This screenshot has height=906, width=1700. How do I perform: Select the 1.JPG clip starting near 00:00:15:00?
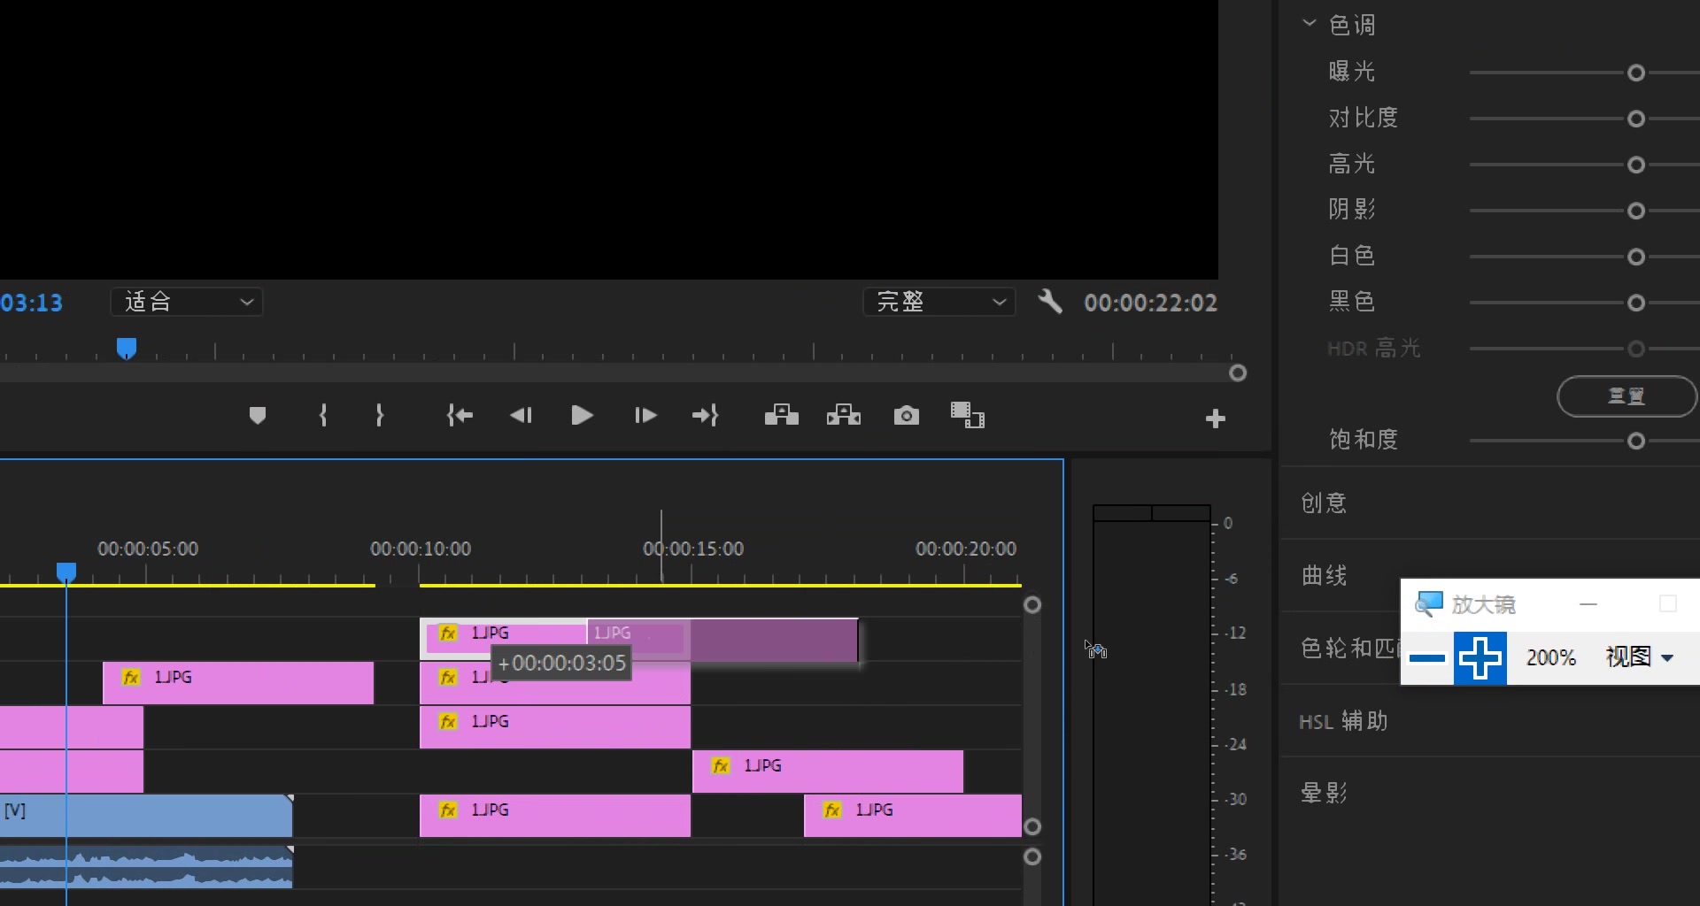coord(828,772)
